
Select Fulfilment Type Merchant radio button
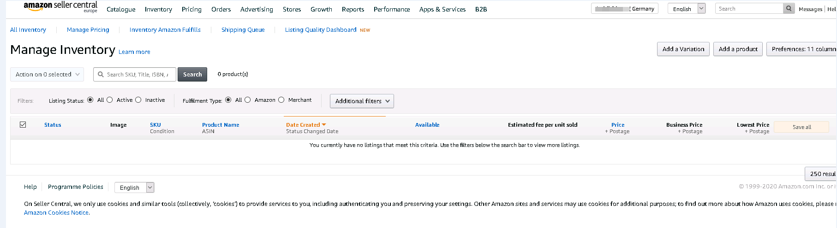[x=281, y=99]
